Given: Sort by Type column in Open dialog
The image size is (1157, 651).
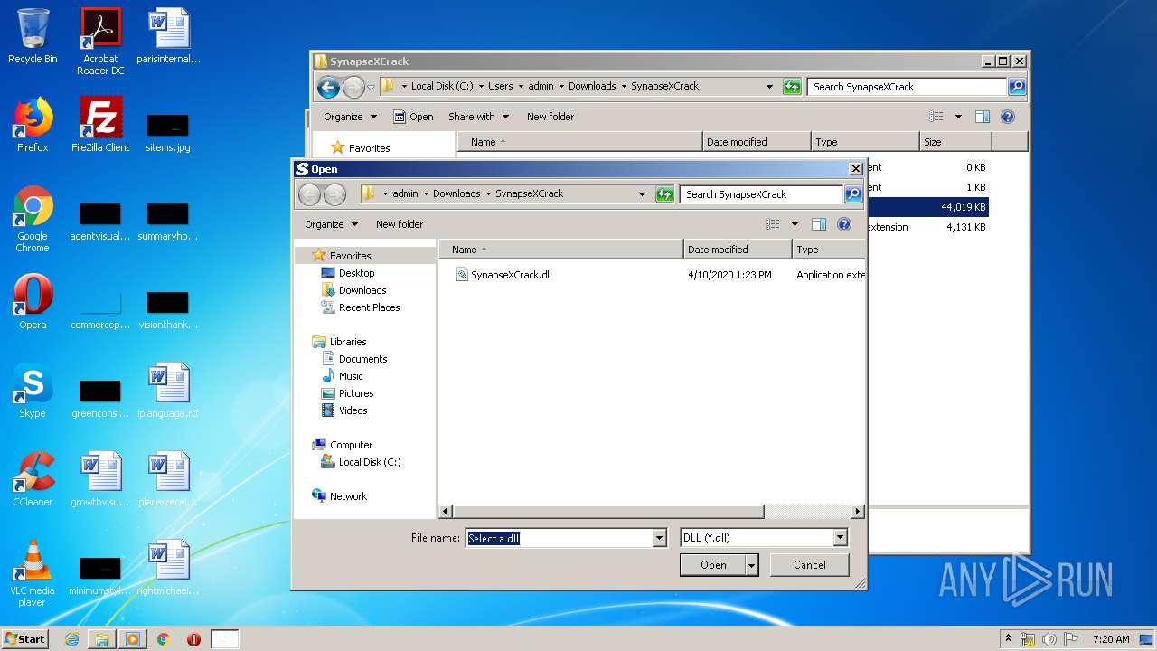Looking at the screenshot, I should point(829,250).
